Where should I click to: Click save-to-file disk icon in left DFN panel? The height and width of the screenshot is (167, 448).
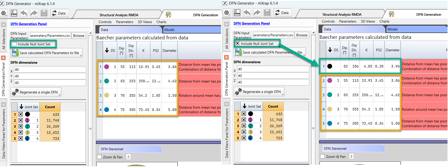coord(15,53)
